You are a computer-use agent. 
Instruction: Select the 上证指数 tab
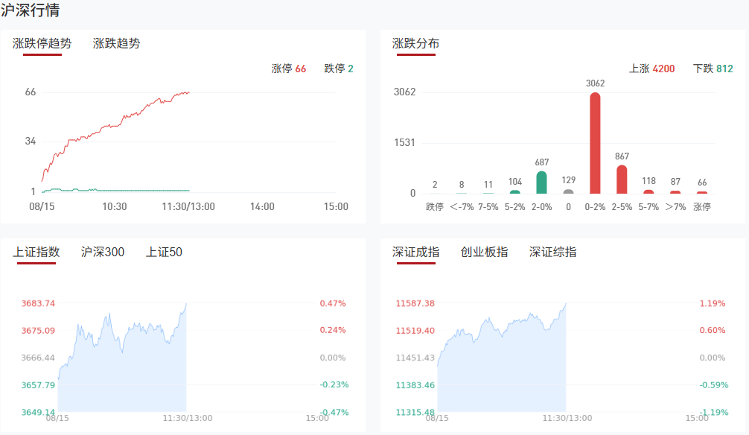[36, 252]
